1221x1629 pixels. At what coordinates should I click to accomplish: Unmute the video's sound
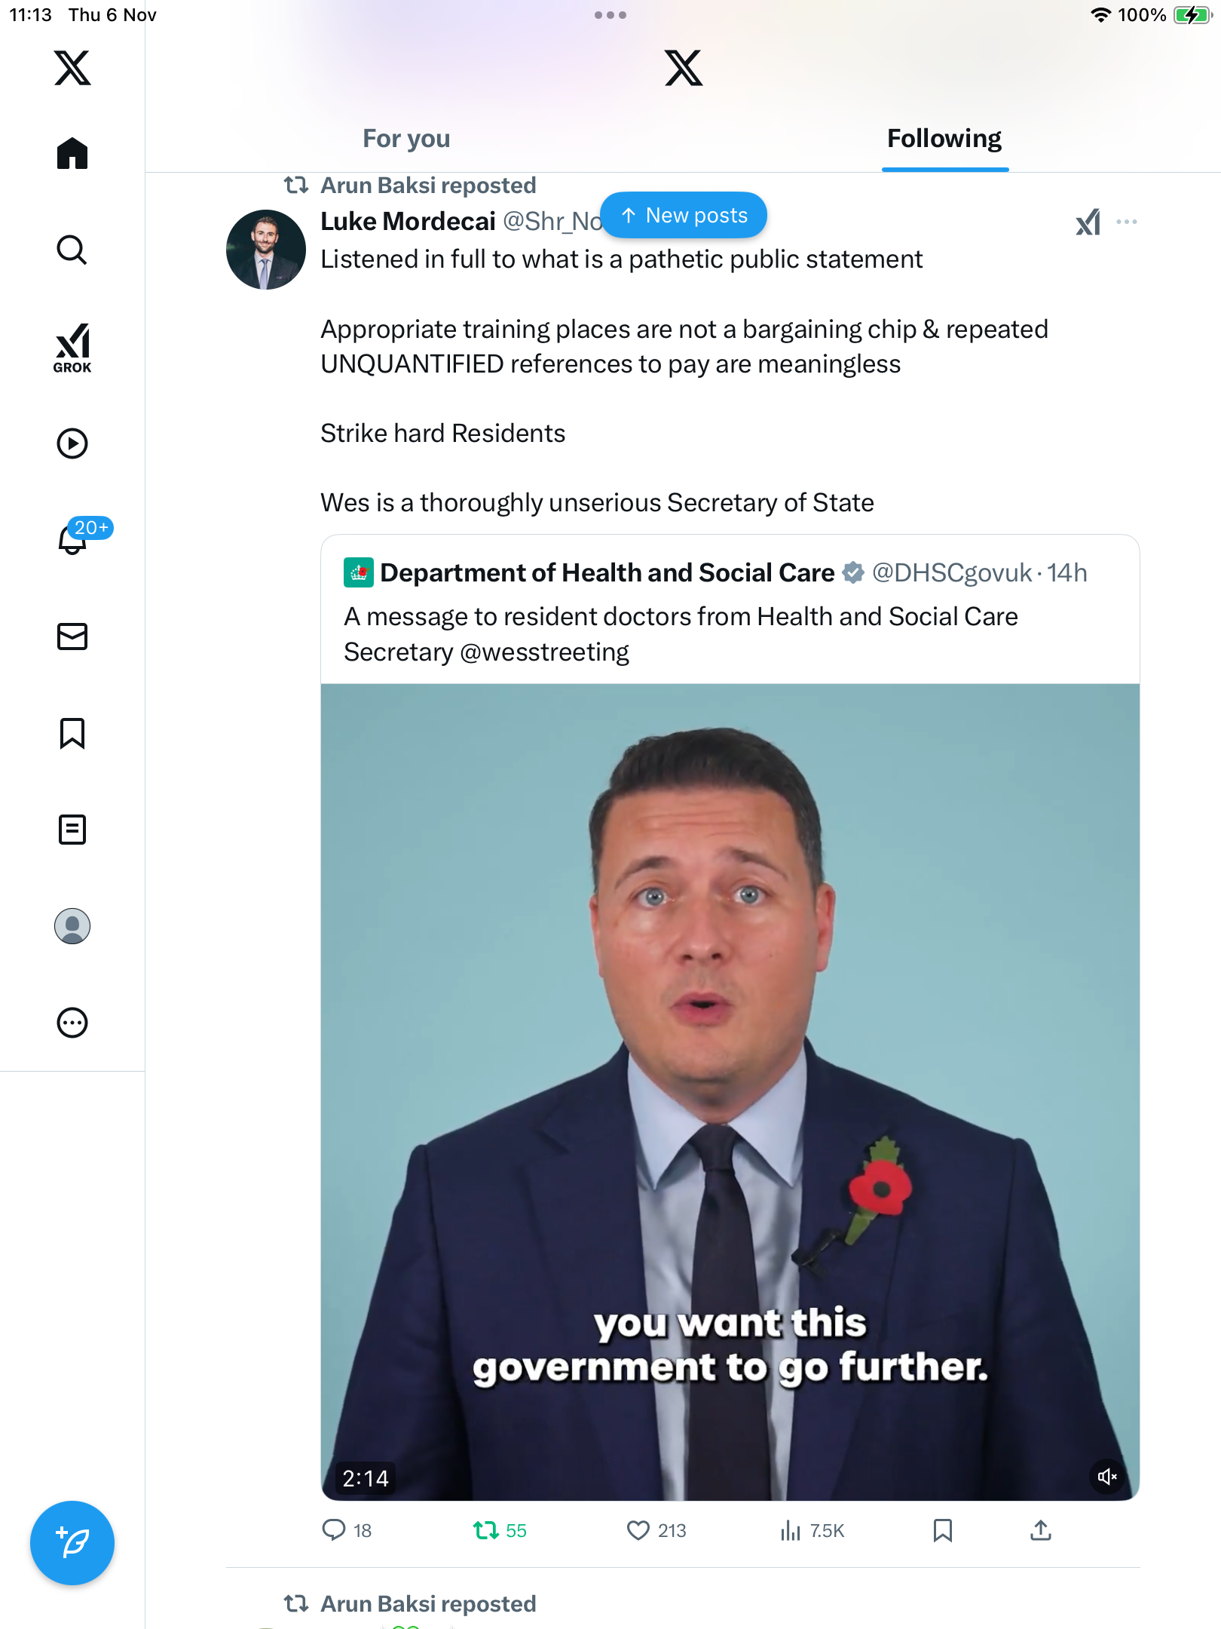click(1107, 1477)
